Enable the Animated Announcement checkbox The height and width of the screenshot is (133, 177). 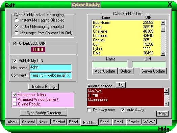pyautogui.click(x=15, y=99)
